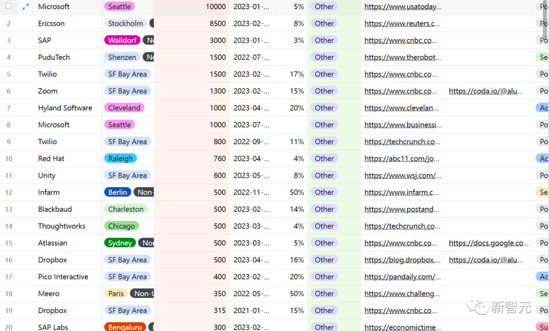The width and height of the screenshot is (549, 331).
Task: Click the Charleston location tag
Action: [126, 209]
